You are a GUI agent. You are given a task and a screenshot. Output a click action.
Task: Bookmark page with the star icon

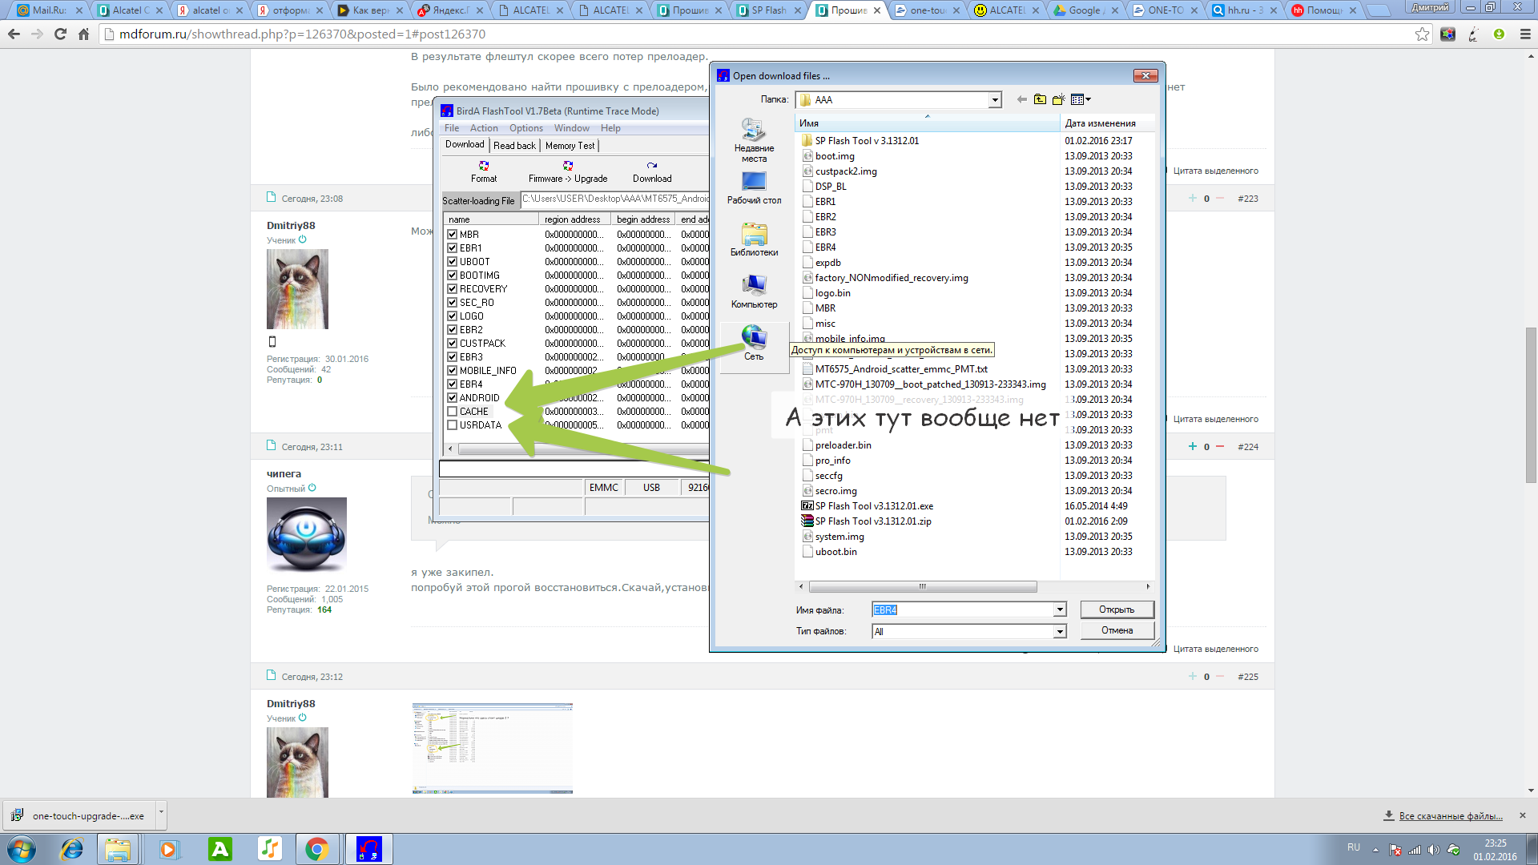click(1422, 34)
